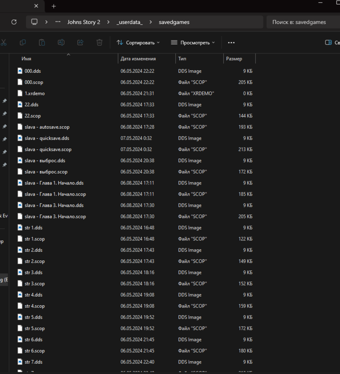The width and height of the screenshot is (340, 374).
Task: Click the Refresh button in address bar
Action: pos(14,22)
